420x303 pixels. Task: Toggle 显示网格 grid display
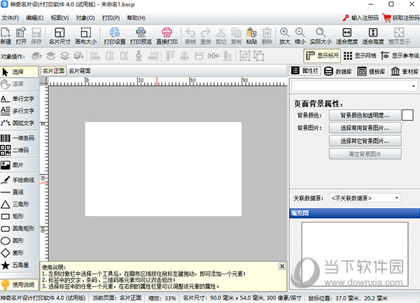tap(360, 56)
